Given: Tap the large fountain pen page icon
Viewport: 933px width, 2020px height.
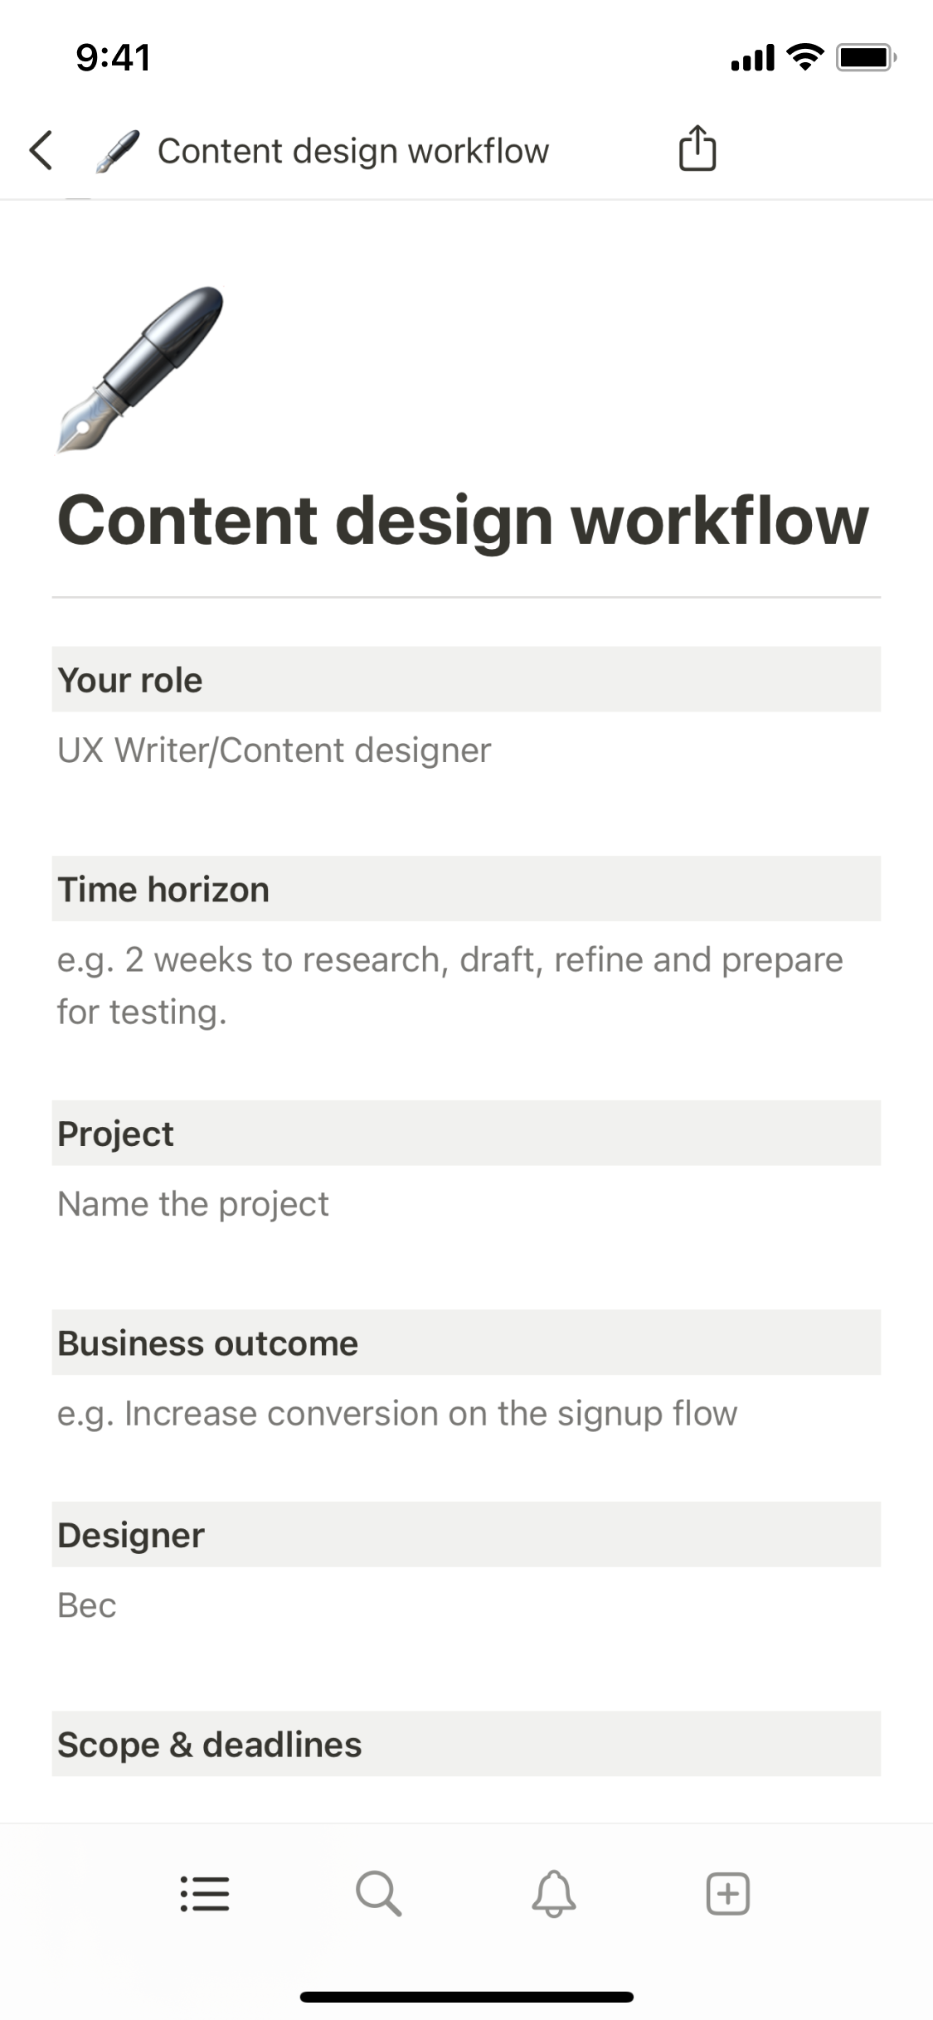Looking at the screenshot, I should [140, 370].
